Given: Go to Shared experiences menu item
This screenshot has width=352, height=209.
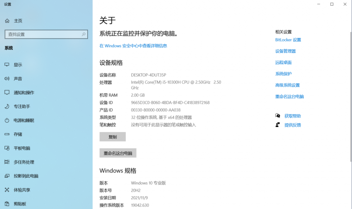Looking at the screenshot, I should tap(22, 190).
